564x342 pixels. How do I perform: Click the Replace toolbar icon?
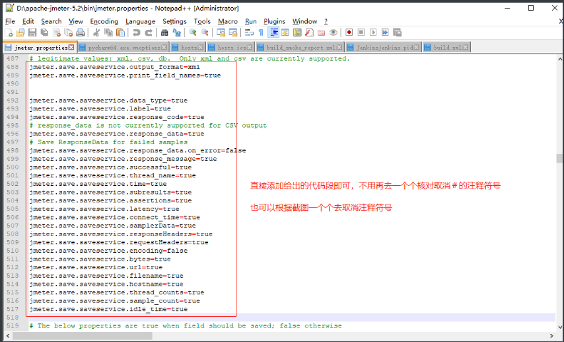coord(176,33)
